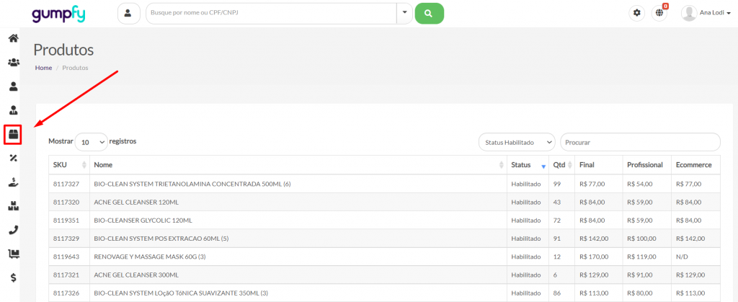
Task: Change the records-per-page dropdown showing 10
Action: (91, 142)
